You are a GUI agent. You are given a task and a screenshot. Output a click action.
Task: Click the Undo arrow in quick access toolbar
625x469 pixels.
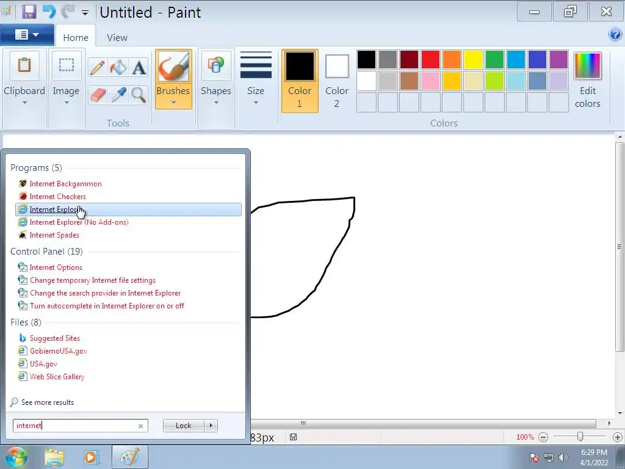coord(49,12)
